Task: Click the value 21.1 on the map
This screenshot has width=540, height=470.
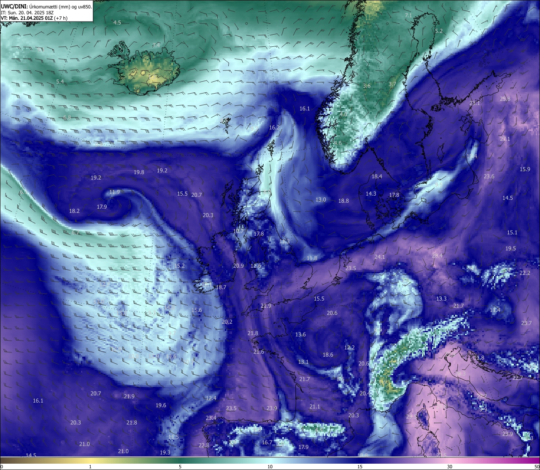Action: (x=315, y=406)
